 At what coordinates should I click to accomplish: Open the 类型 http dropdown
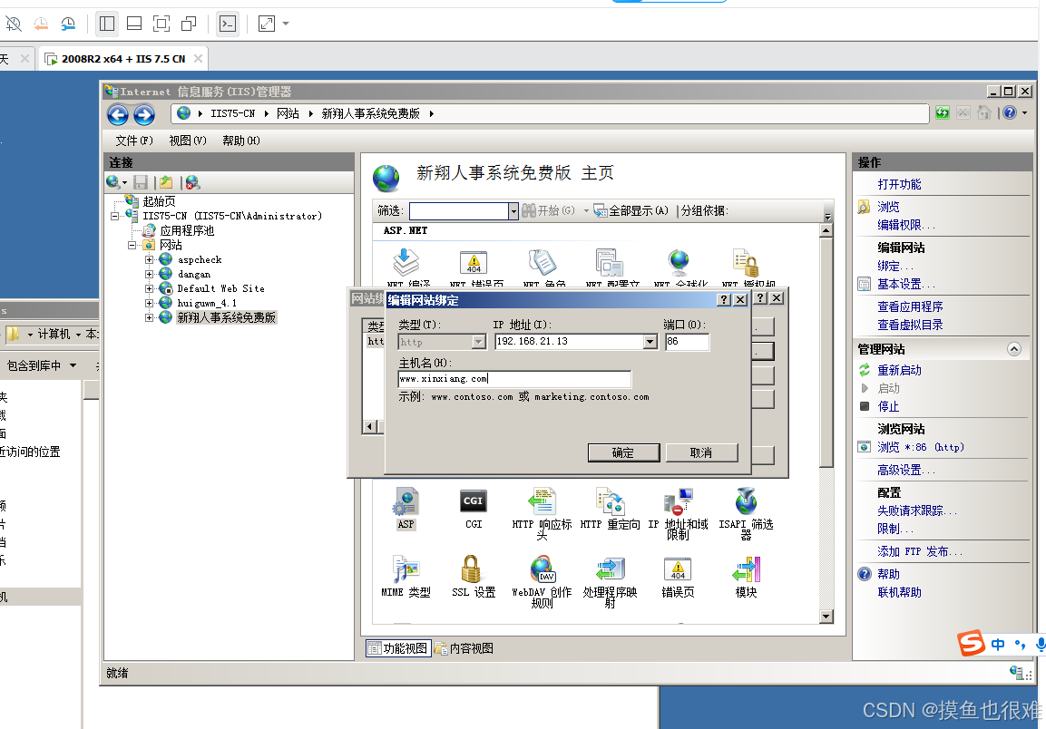[479, 342]
